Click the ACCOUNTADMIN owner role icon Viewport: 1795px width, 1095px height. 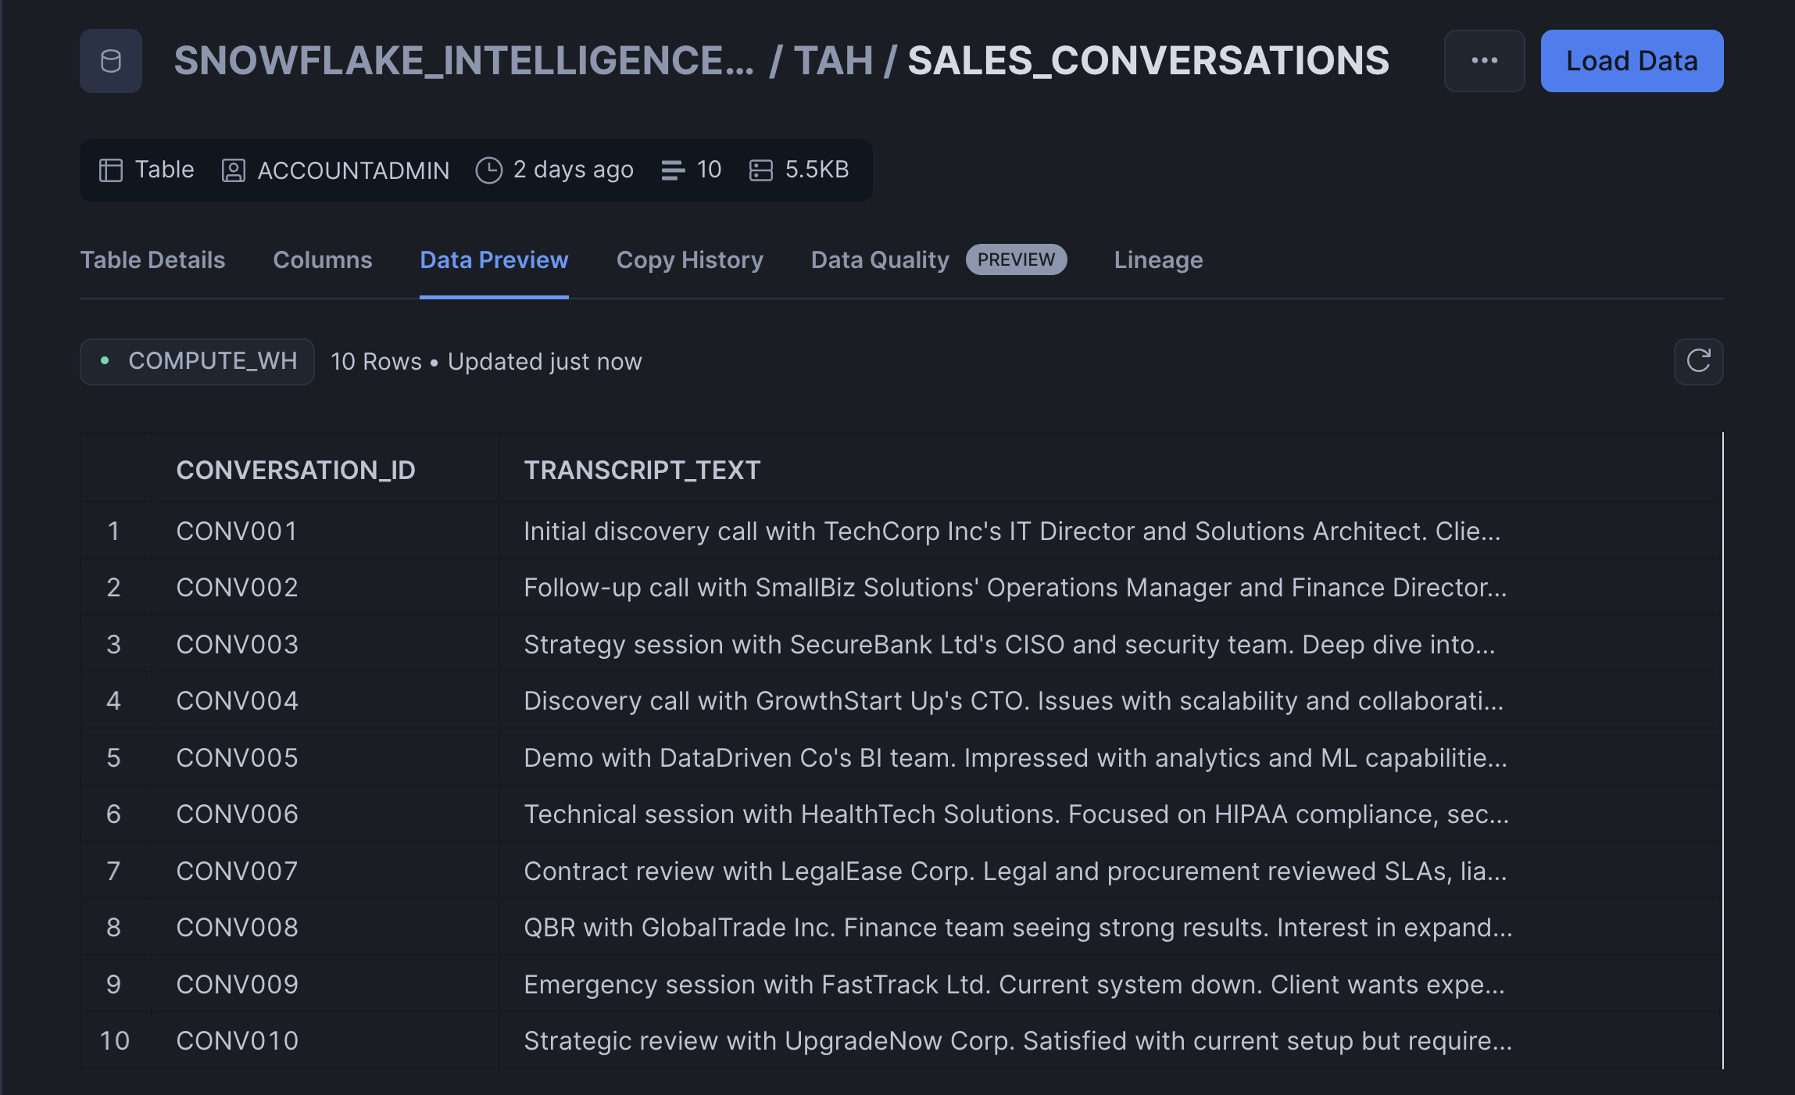click(x=233, y=170)
